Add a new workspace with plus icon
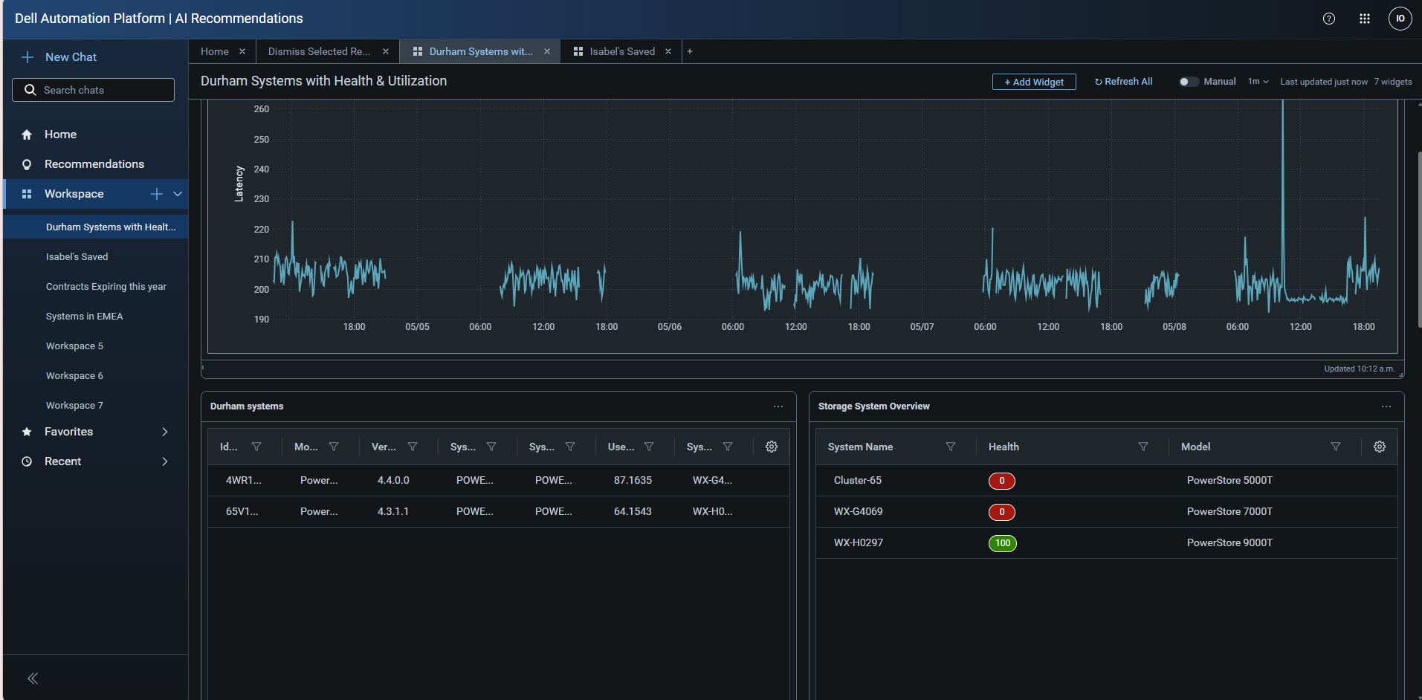 click(x=157, y=194)
